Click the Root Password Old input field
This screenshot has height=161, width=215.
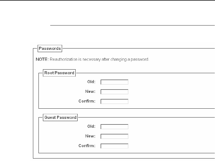114,82
